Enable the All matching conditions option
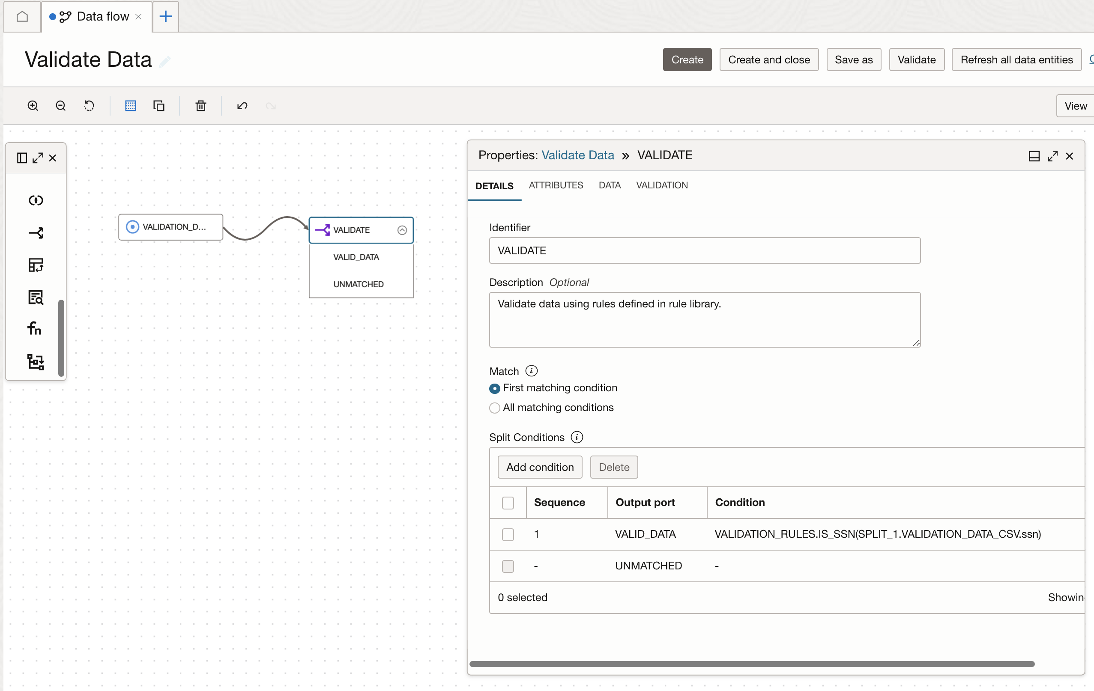1094x691 pixels. click(x=495, y=408)
